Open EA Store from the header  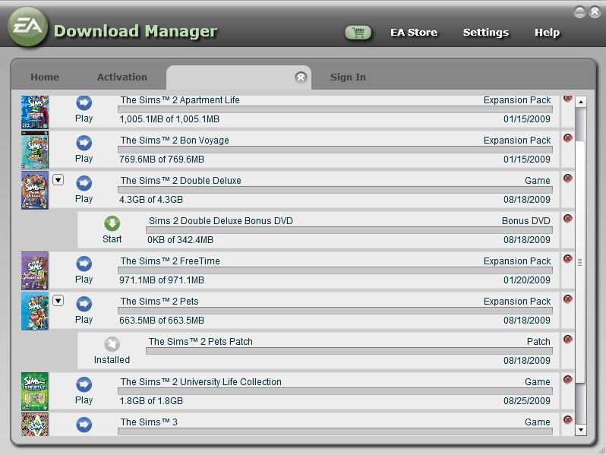point(414,33)
